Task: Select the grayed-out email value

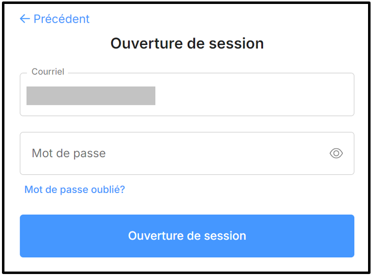Action: (91, 96)
